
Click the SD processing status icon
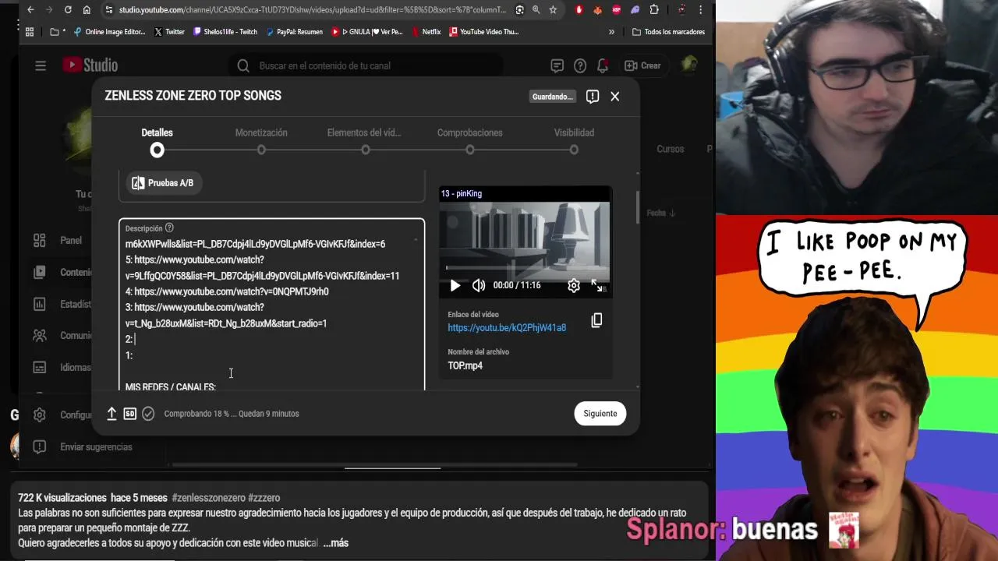(x=130, y=414)
